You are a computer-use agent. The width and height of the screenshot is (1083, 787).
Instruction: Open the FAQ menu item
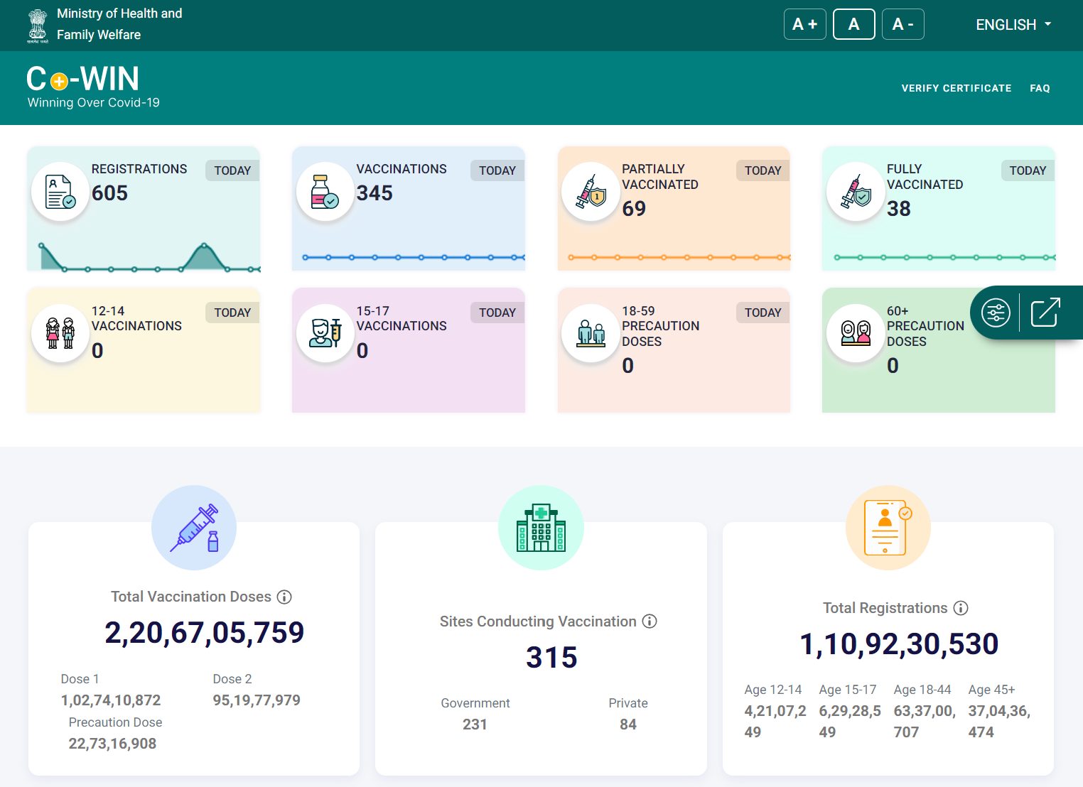click(x=1040, y=88)
